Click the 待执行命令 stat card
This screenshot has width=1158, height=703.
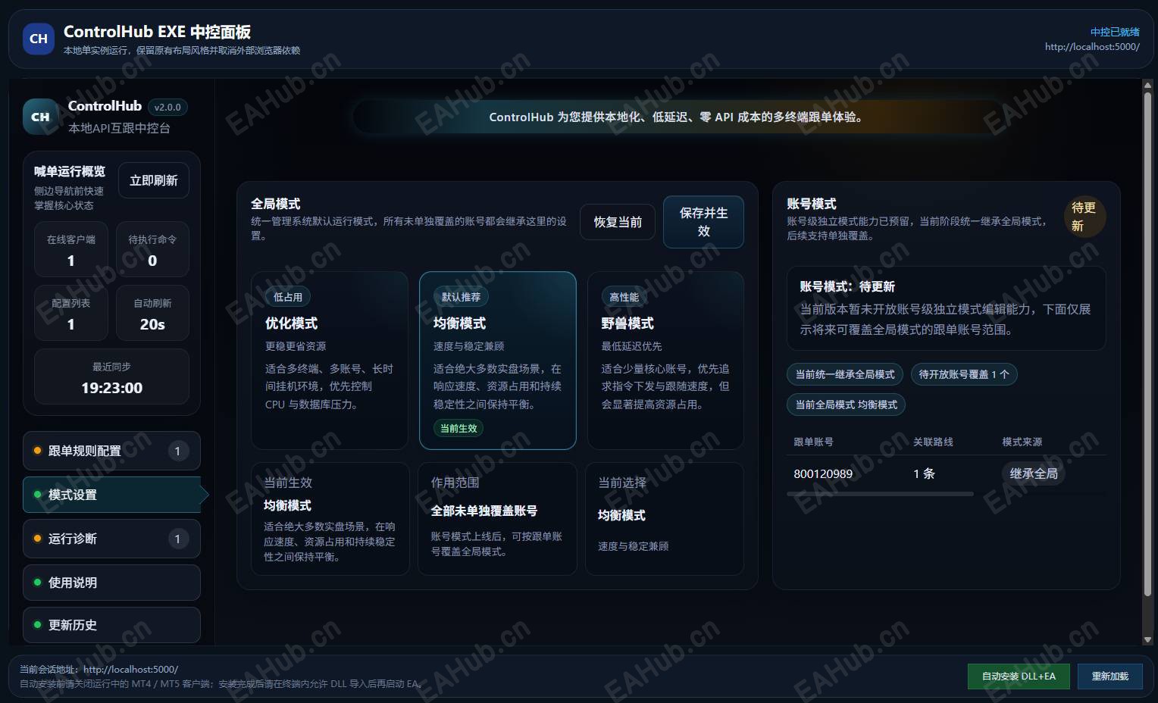pos(152,249)
